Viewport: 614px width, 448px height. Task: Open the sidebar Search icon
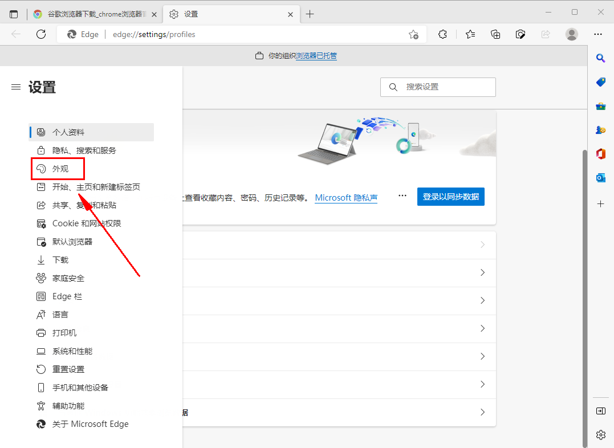pyautogui.click(x=601, y=58)
